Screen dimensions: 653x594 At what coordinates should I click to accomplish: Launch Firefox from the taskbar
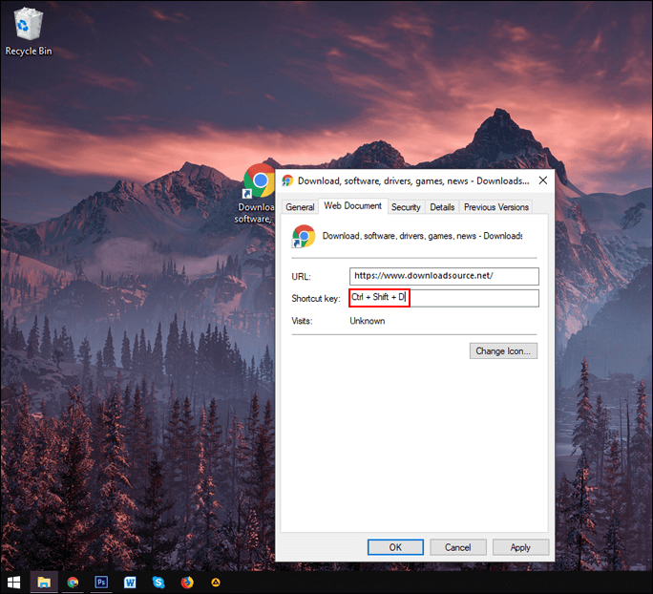coord(187,582)
